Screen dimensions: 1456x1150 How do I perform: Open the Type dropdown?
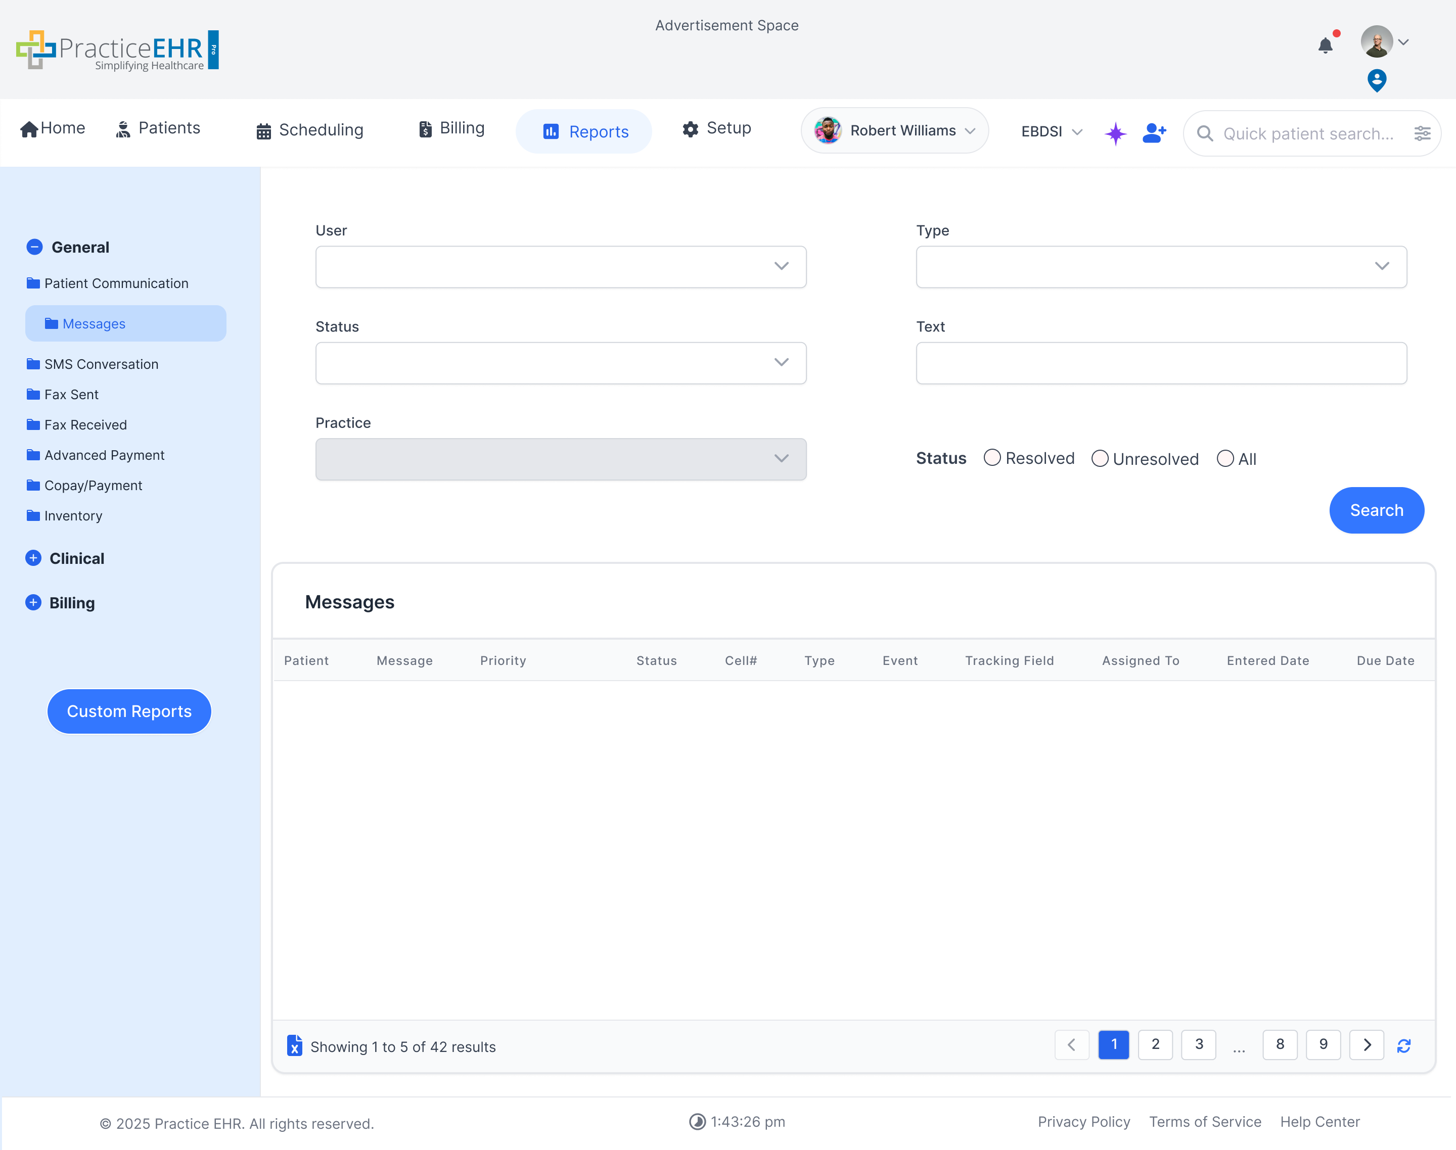1161,267
